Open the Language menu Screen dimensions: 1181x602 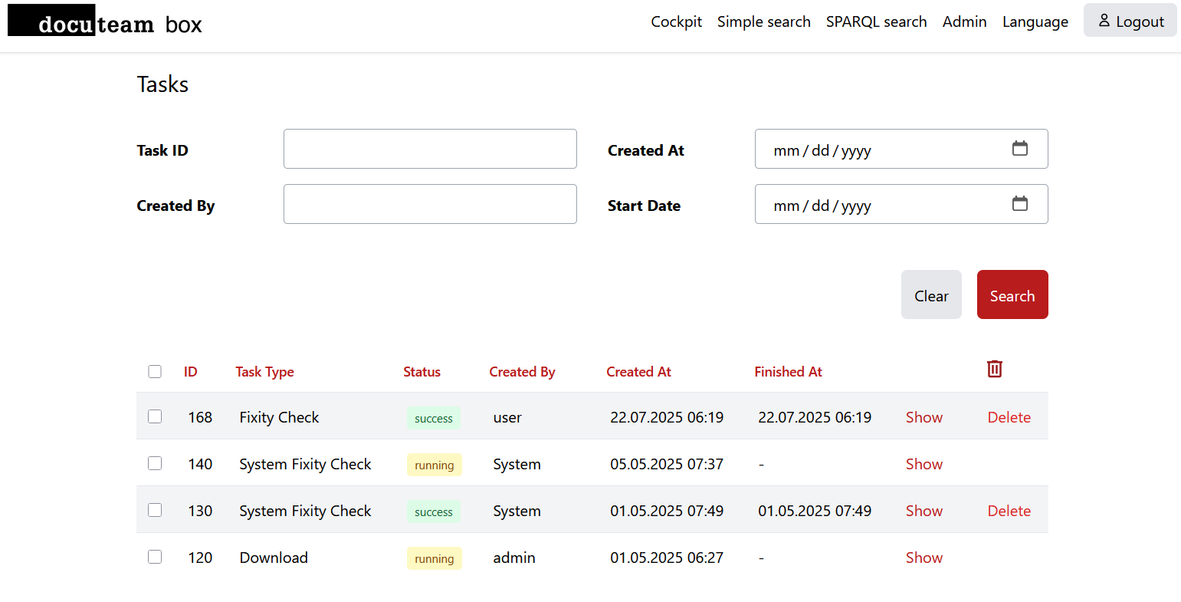point(1035,22)
